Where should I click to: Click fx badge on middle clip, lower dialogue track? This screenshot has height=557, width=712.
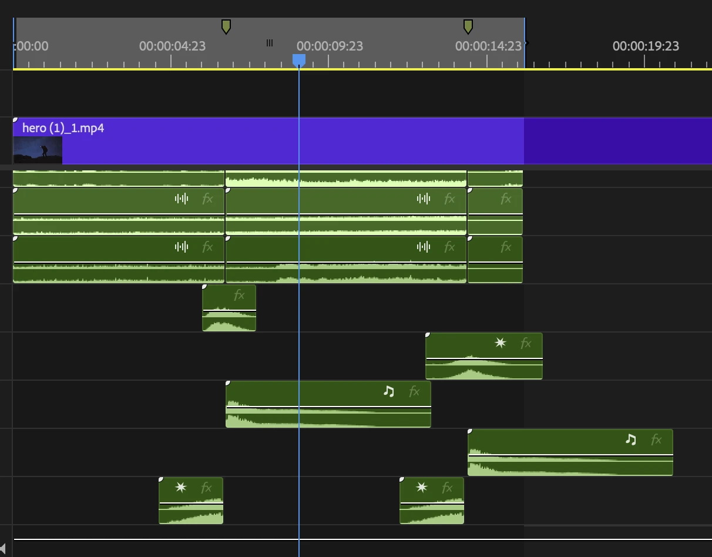(449, 247)
